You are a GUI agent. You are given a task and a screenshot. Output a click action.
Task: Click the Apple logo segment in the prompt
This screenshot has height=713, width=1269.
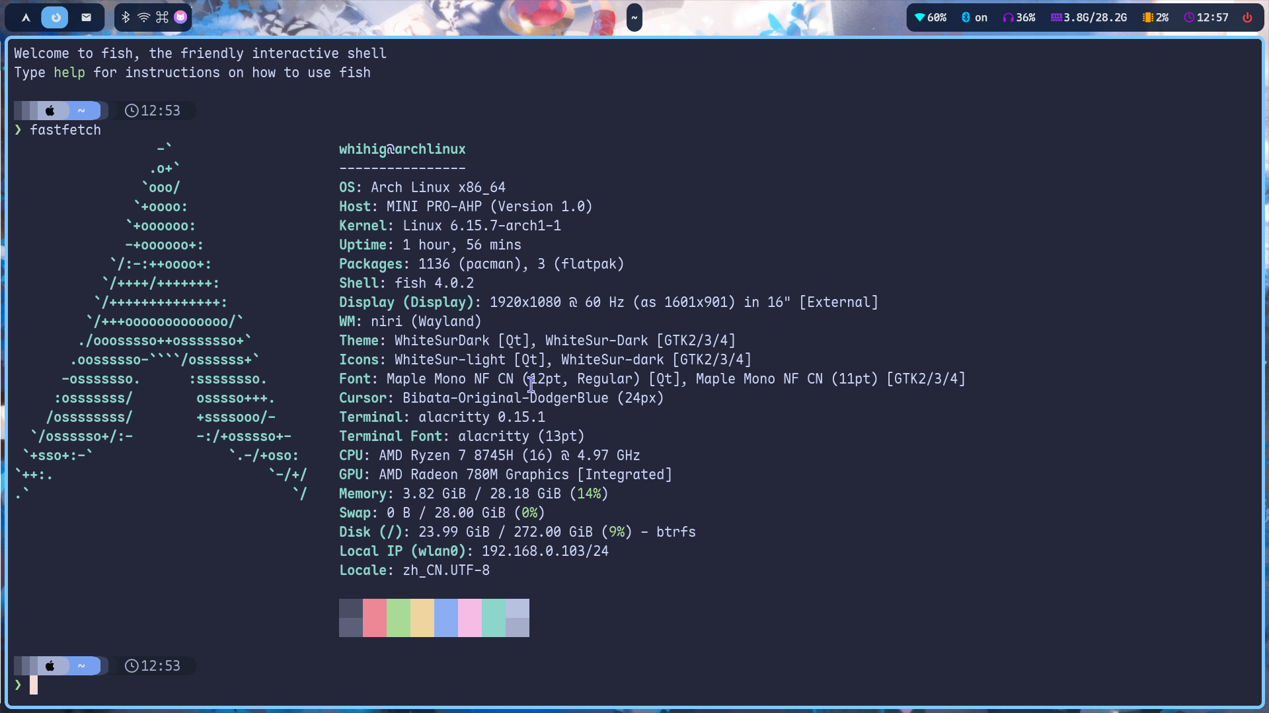pos(50,110)
